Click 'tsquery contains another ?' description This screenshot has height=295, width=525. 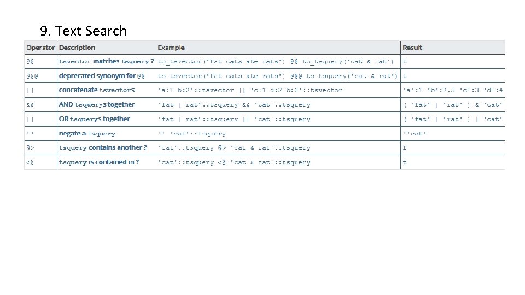103,147
